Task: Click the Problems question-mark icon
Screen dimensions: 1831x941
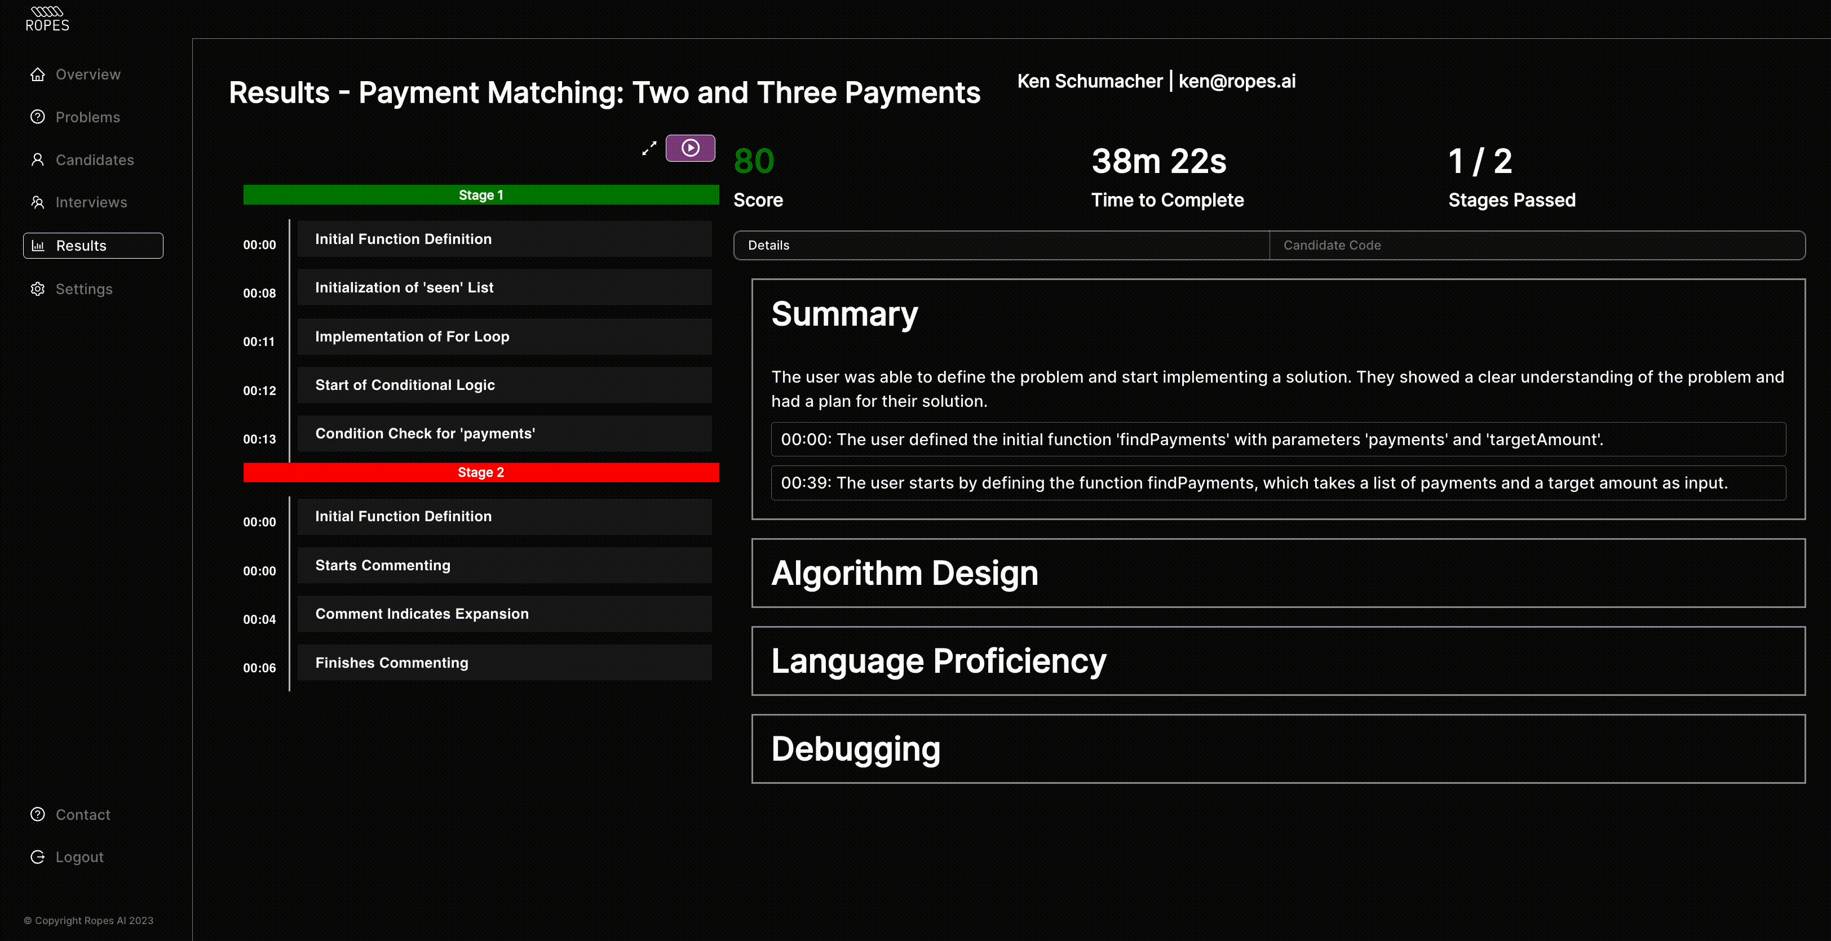Action: click(38, 117)
